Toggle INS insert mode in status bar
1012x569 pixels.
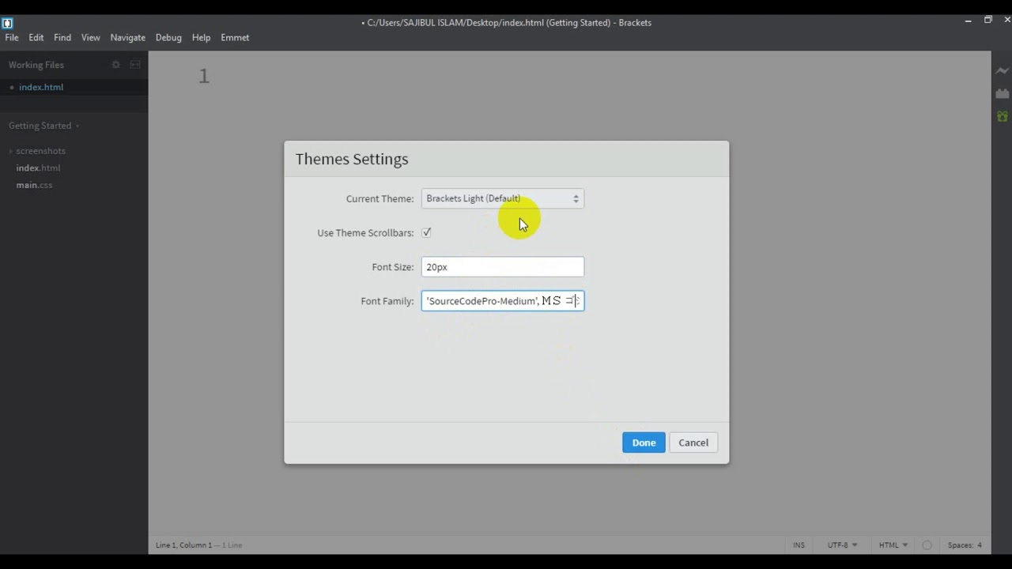point(799,545)
